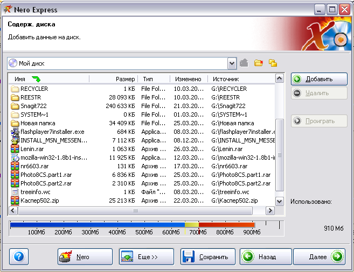This screenshot has height=272, width=354.
Task: Open the Мой диск dropdown arrow
Action: 232,63
